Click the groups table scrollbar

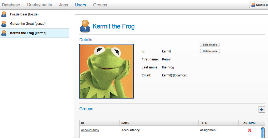[263, 132]
